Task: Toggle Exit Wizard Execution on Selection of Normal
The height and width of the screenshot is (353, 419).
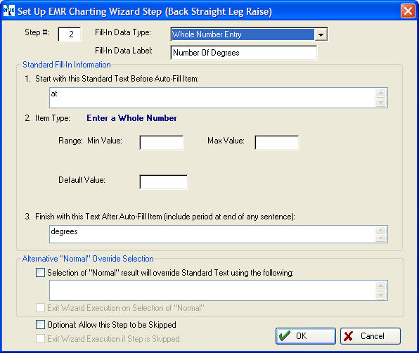Action: tap(40, 307)
